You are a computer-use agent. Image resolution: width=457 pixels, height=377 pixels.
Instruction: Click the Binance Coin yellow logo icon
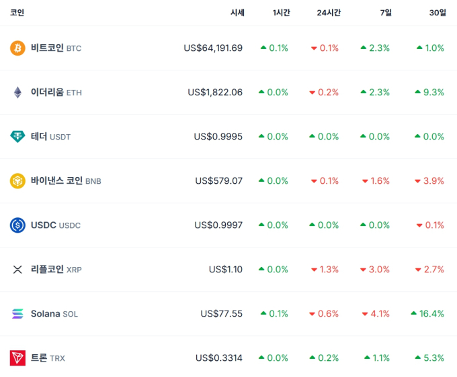[17, 181]
